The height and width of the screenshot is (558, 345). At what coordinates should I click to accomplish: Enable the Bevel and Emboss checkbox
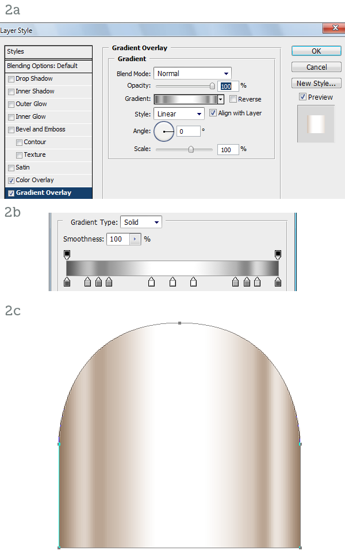[x=11, y=130]
